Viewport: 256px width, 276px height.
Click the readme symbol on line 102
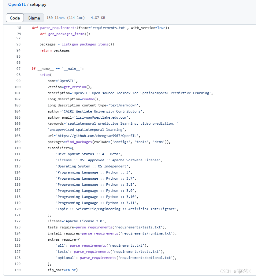(88, 99)
